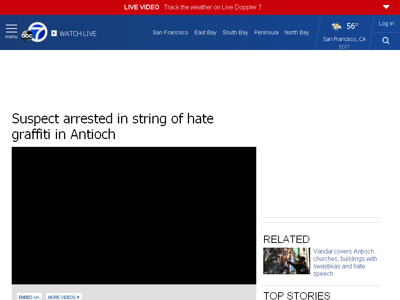Image resolution: width=400 pixels, height=300 pixels.
Task: Open Track the weather on Live Doppler 7
Action: click(212, 7)
